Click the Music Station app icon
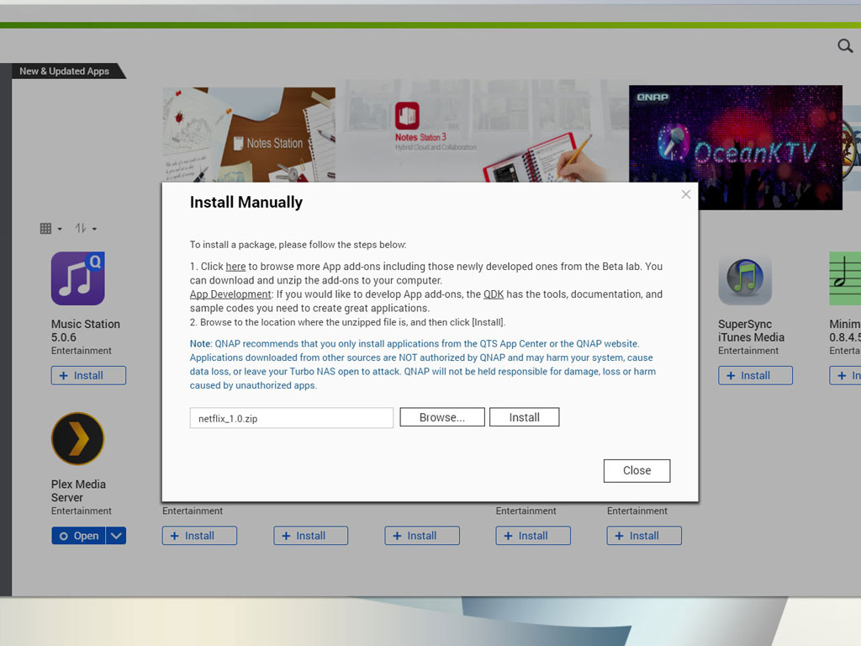 click(78, 278)
